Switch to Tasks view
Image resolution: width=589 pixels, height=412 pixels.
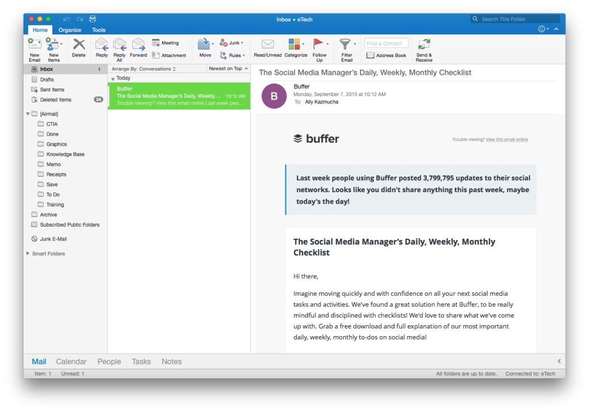141,361
